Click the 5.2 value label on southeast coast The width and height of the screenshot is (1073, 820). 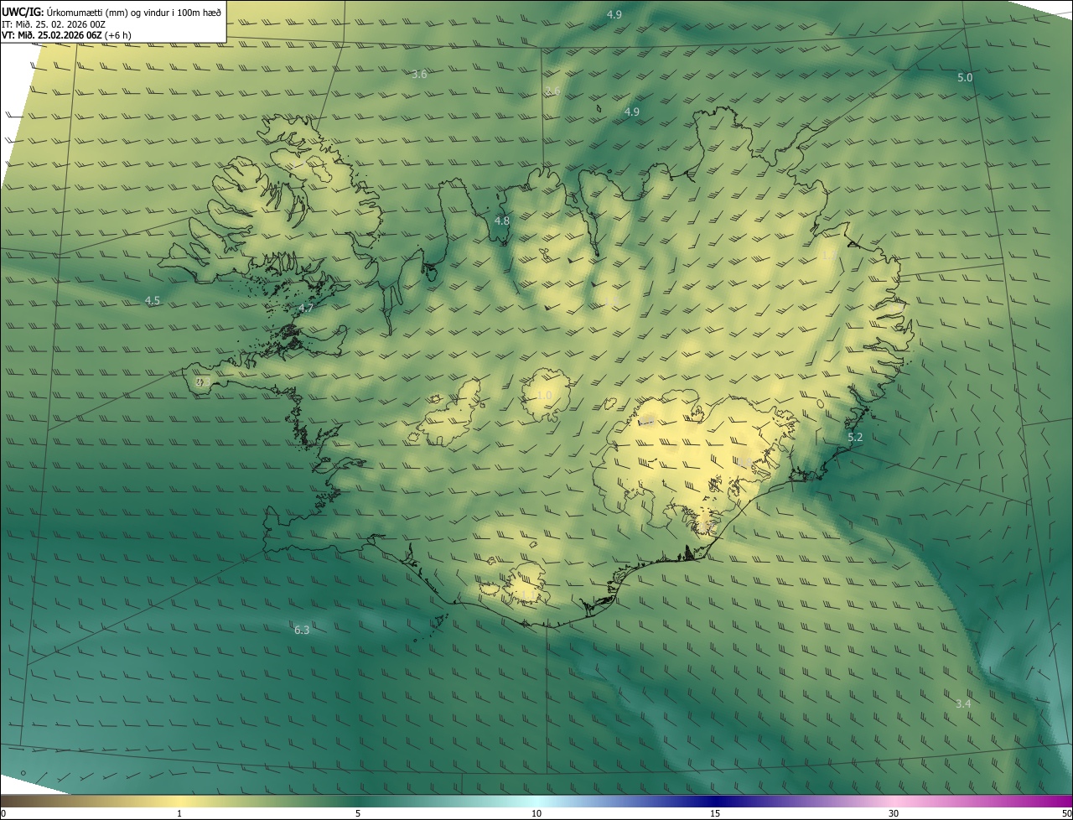pyautogui.click(x=855, y=438)
